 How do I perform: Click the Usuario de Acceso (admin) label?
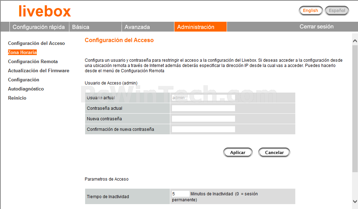tap(111, 83)
